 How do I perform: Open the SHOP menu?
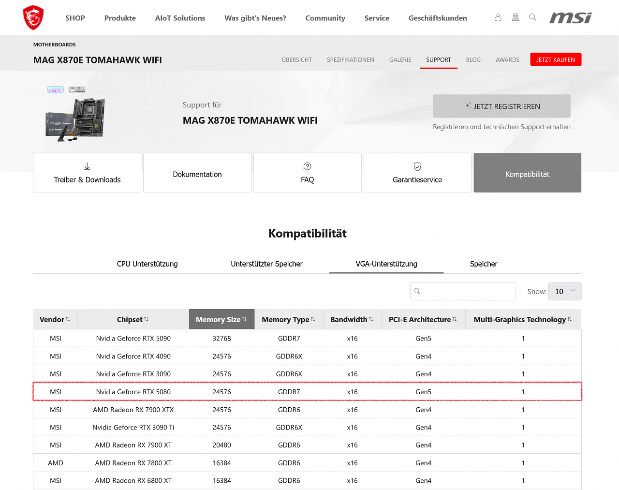point(75,18)
